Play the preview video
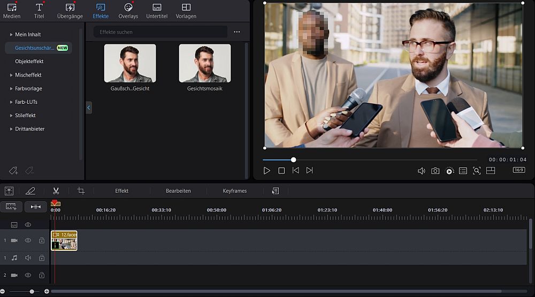Viewport: 535px width, 297px height. tap(267, 170)
